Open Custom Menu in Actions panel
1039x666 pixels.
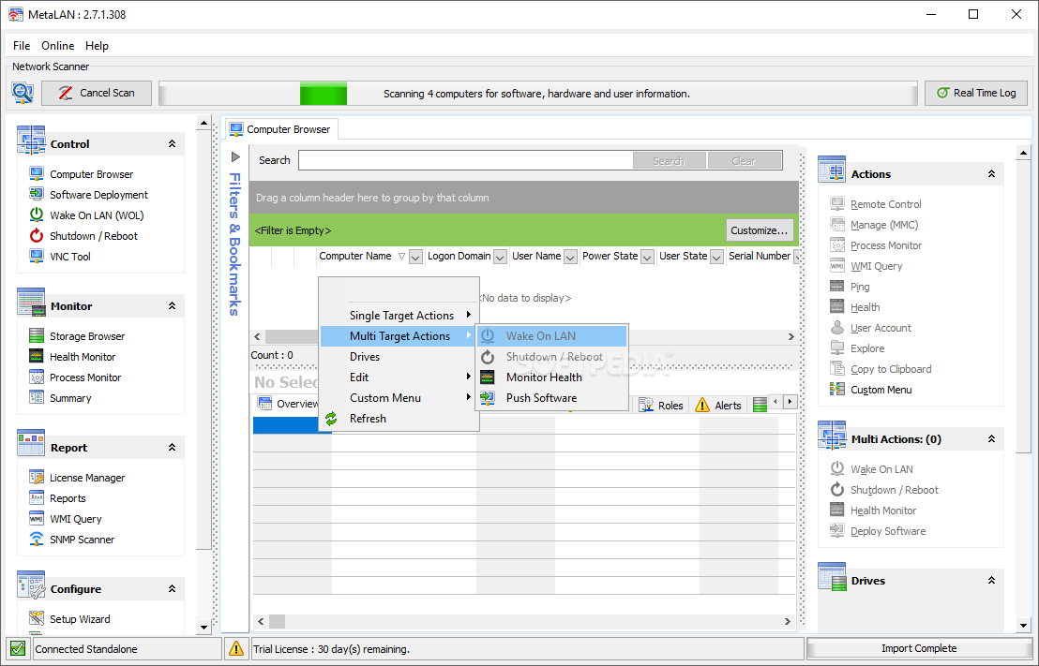click(x=881, y=390)
